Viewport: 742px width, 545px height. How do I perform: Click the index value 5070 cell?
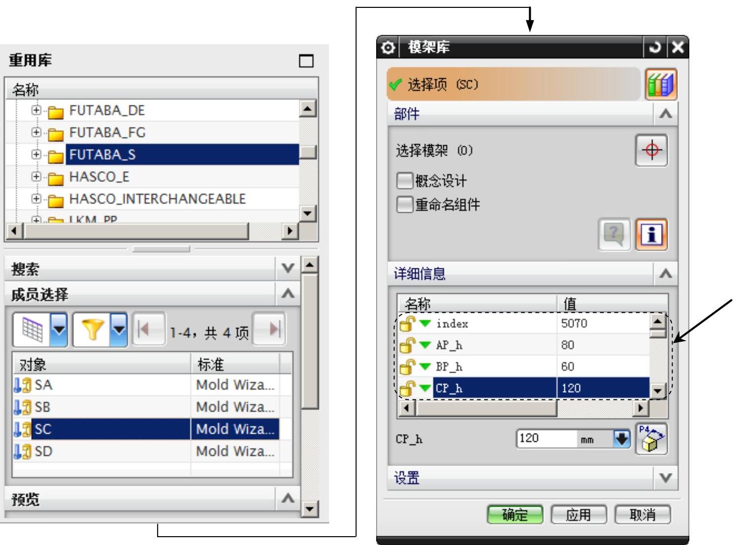tap(603, 323)
